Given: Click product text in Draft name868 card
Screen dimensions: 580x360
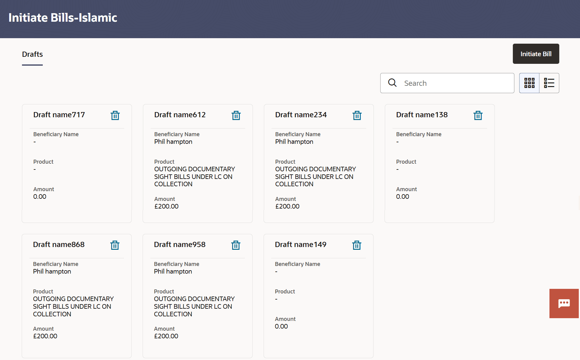Looking at the screenshot, I should [73, 306].
